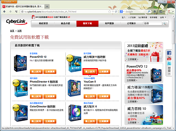The image size is (176, 131).
Task: Open the URL history dropdown arrow
Action: tap(113, 12)
